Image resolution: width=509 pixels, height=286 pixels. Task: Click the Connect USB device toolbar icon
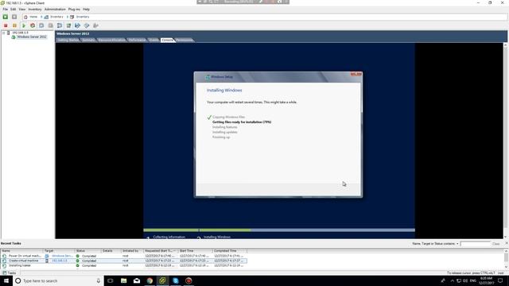pos(95,25)
